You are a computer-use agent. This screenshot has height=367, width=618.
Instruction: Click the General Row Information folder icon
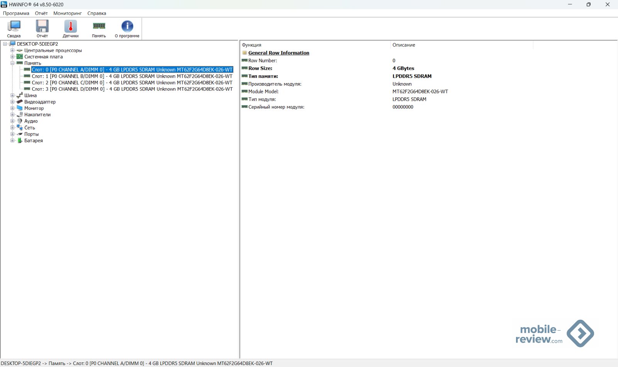tap(244, 53)
